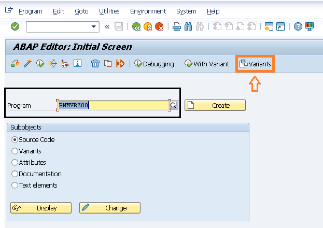Collapse command field with double chevron
Screen dimensions: 323x228
[107, 26]
